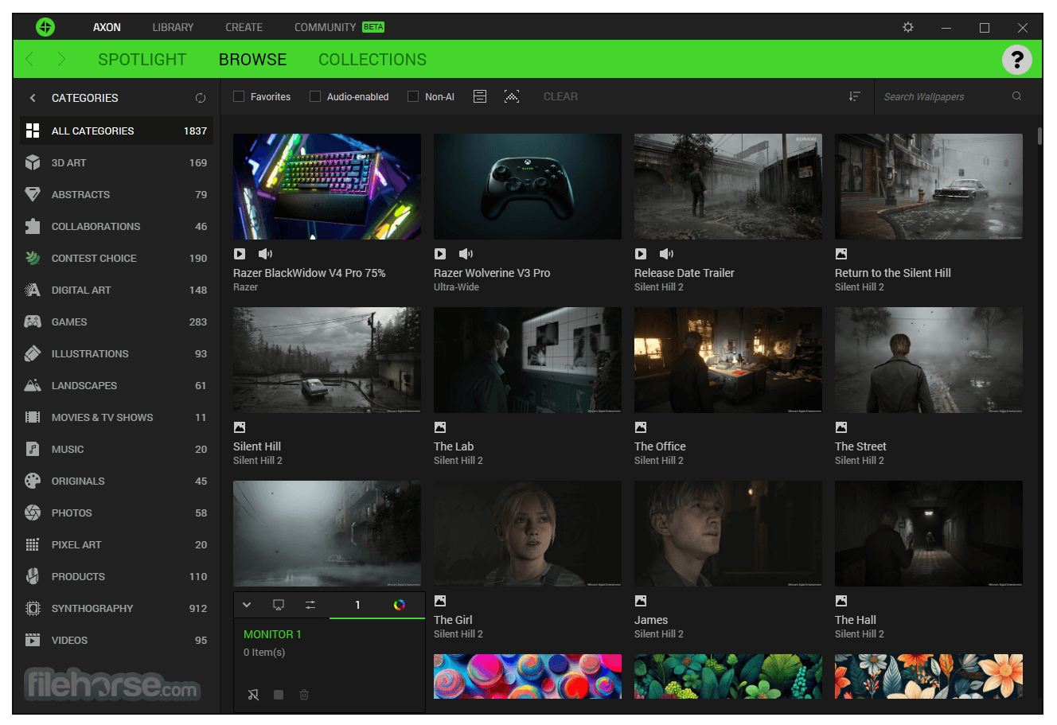The width and height of the screenshot is (1057, 725).
Task: Select the James wallpaper thumbnail
Action: 728,533
